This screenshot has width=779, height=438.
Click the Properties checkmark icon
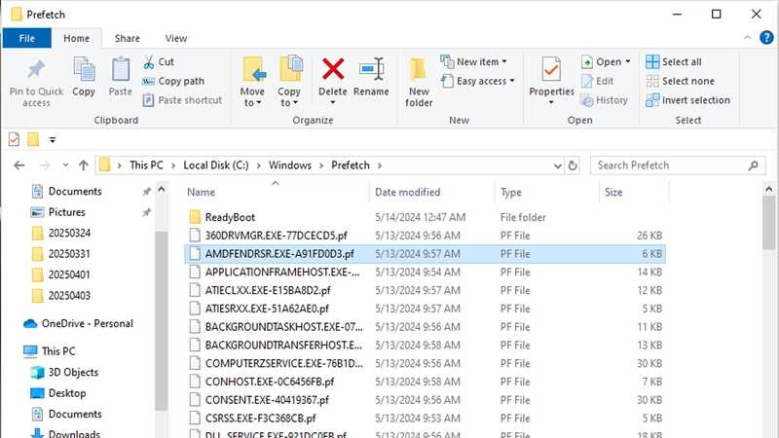(551, 69)
